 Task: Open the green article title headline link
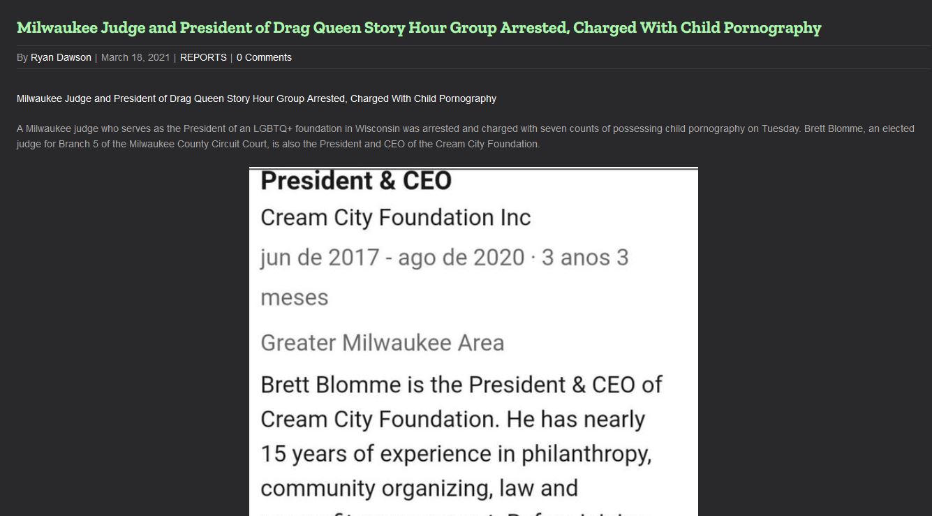point(419,28)
